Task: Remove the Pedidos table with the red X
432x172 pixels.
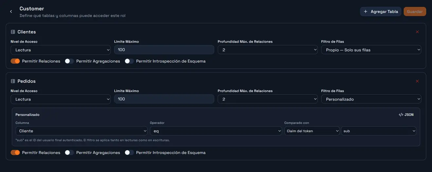Action: (417, 81)
